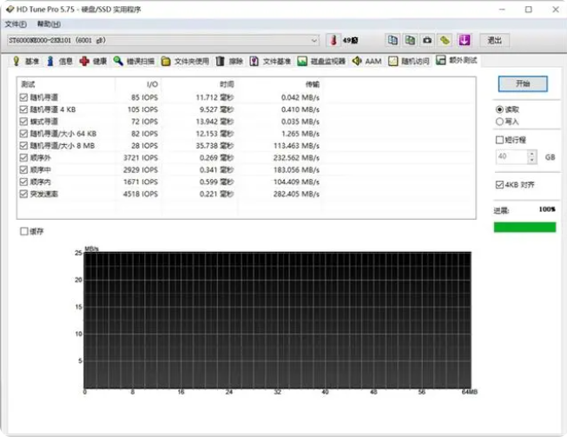Open the 帮助(H) menu
Screen dimensions: 567x437
tap(49, 24)
